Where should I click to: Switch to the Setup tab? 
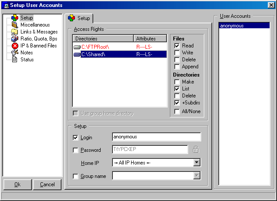click(79, 18)
